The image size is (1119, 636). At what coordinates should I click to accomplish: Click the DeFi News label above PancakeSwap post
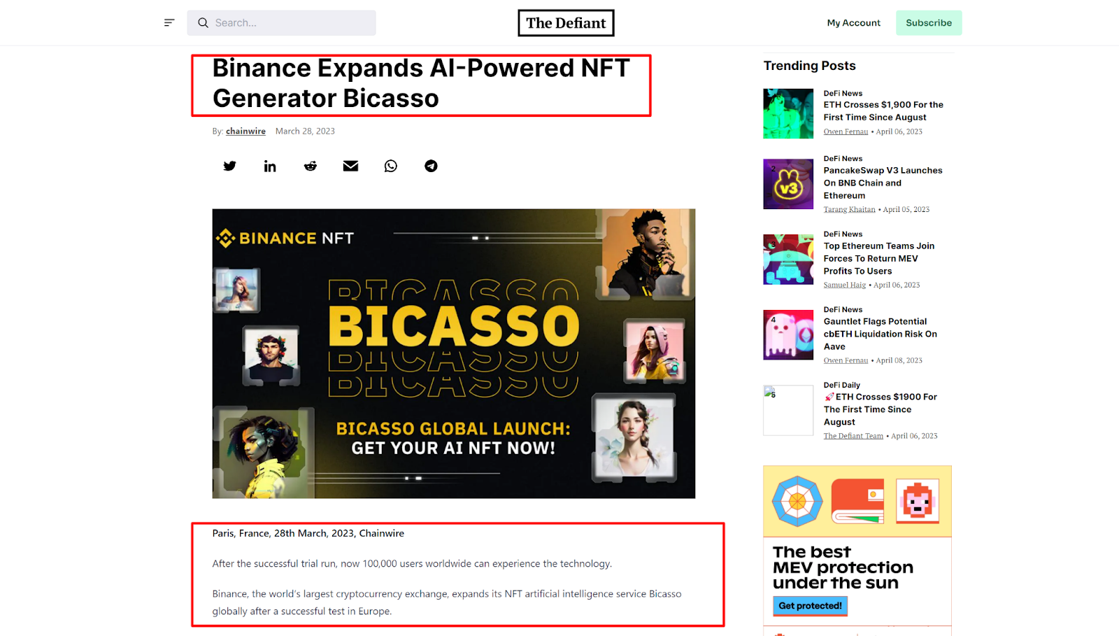[843, 159]
